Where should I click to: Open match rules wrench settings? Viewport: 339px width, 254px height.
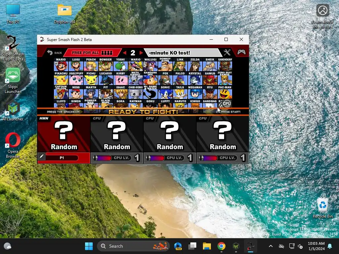(x=227, y=53)
